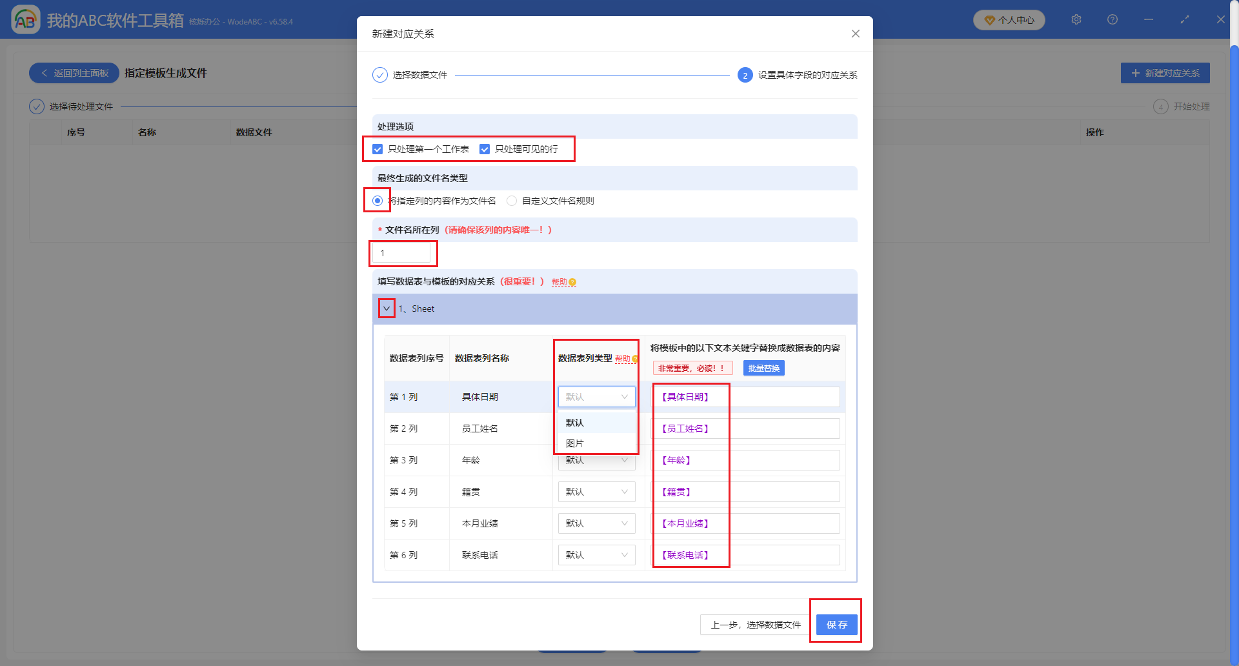This screenshot has height=666, width=1239.
Task: Click the checkmark icon beside 选择待处理文件
Action: pyautogui.click(x=36, y=106)
